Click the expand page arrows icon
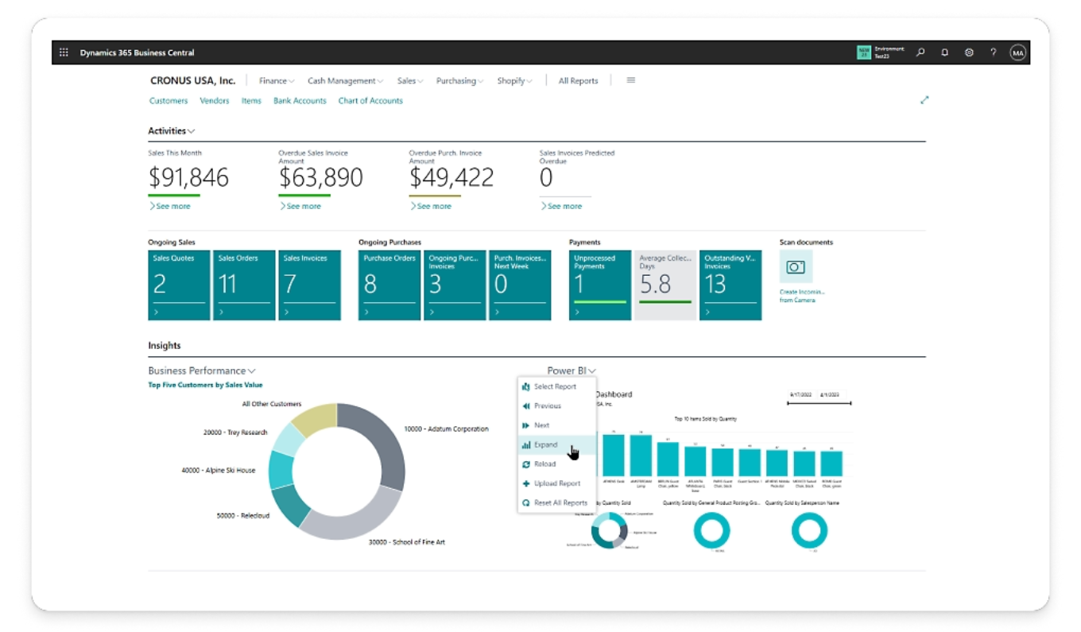This screenshot has height=632, width=1081. click(924, 100)
